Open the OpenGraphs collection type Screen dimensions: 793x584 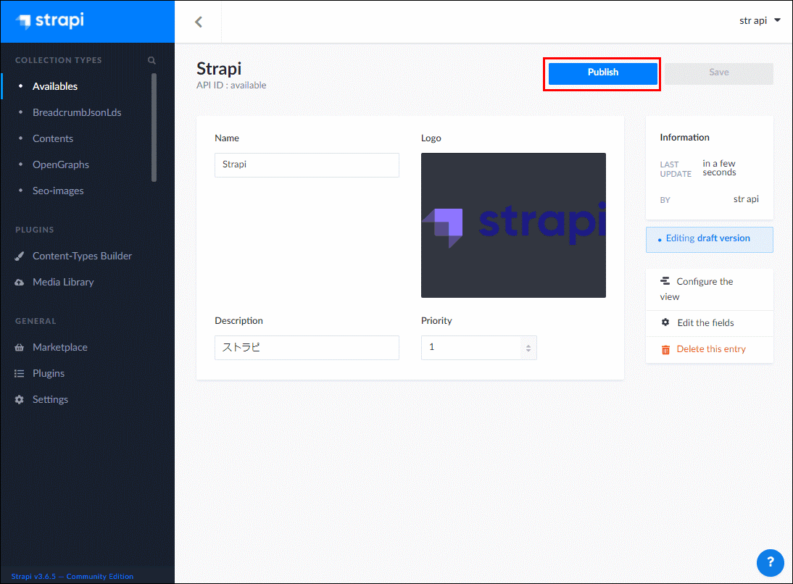61,164
